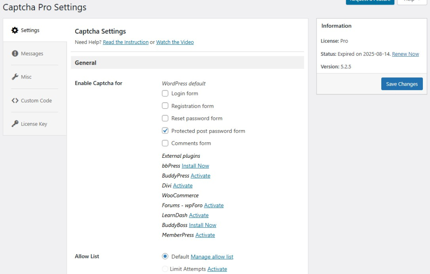The image size is (430, 274).
Task: Open the Custom Code tab
Action: coord(36,101)
